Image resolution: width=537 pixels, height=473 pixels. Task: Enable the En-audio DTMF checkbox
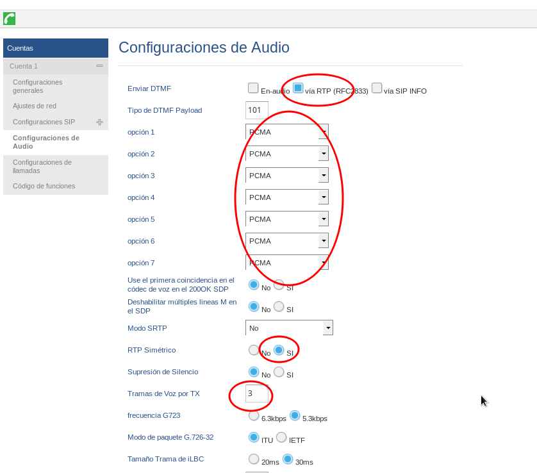point(253,88)
